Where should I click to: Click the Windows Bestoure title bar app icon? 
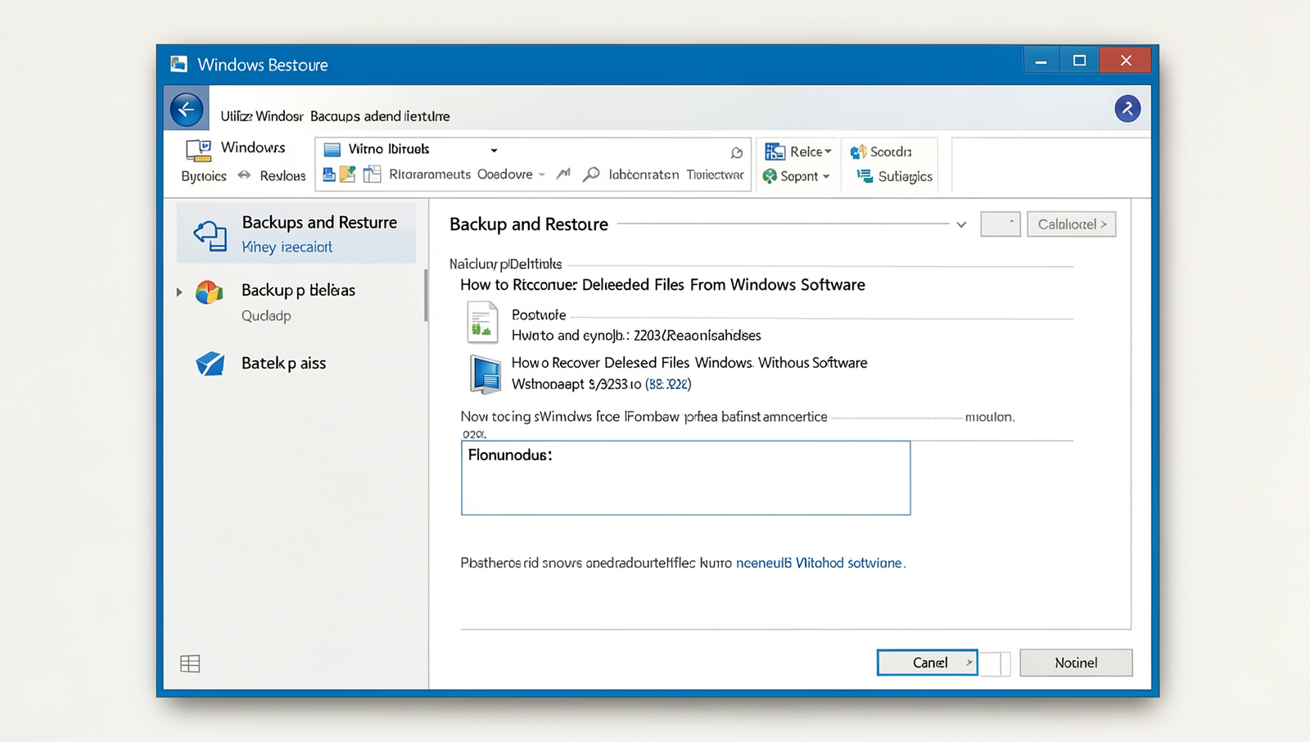coord(179,64)
